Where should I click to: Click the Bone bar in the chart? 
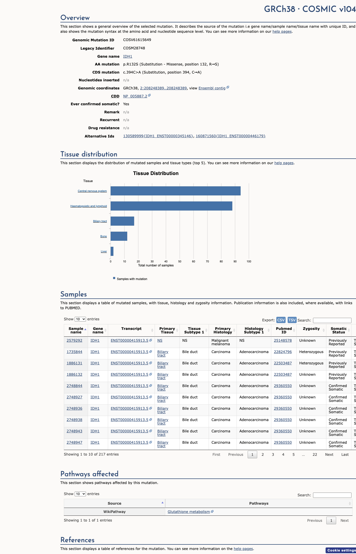(x=119, y=236)
